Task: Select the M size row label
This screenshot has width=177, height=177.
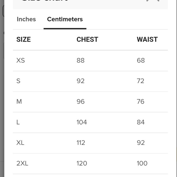Action: tap(19, 101)
